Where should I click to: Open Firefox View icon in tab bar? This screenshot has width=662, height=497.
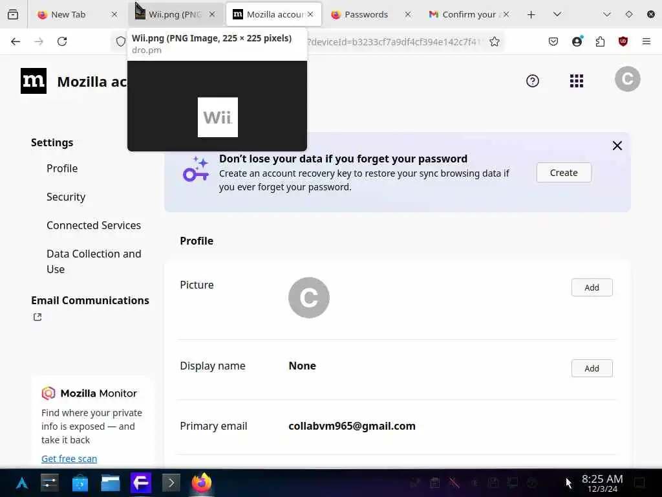pos(13,14)
